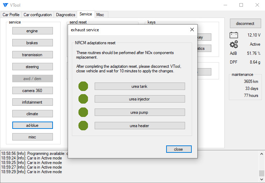Click the 3605 km maintenance value
Screen dimensions: 265x183
251,81
